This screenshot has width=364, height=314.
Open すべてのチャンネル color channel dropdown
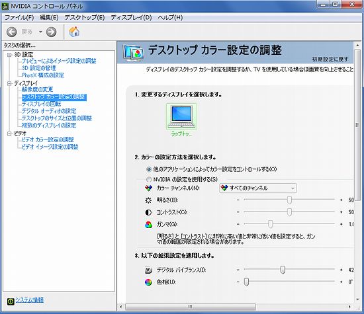[x=257, y=188]
